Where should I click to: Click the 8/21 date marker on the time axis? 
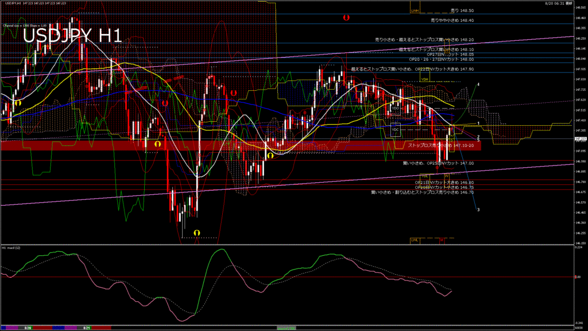pos(87,328)
